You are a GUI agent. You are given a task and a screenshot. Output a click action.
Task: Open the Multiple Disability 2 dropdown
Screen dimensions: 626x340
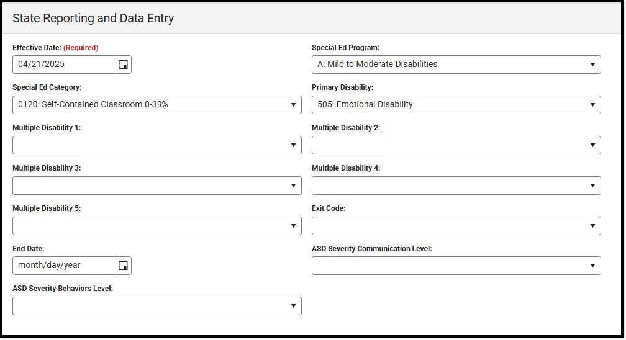(456, 145)
